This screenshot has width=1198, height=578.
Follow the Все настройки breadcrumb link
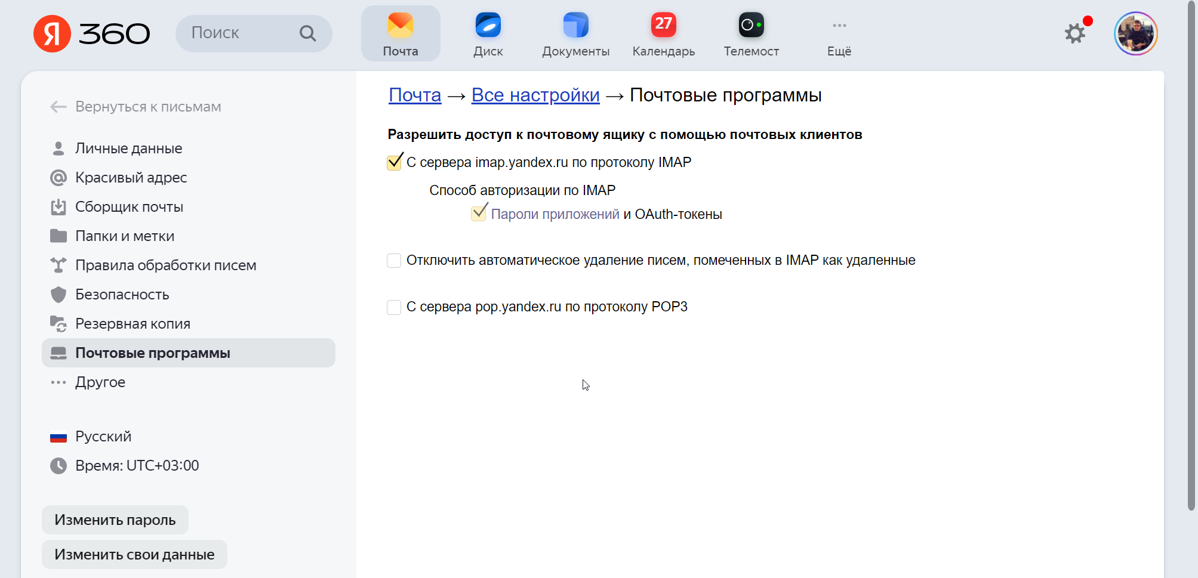point(535,95)
